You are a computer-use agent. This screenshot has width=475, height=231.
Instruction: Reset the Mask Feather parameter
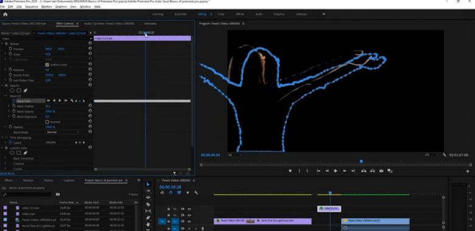(90, 106)
